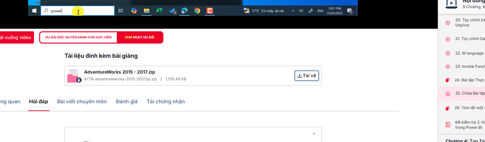Click the '1,015.49 KB' file size
The image size is (485, 142).
(x=176, y=79)
